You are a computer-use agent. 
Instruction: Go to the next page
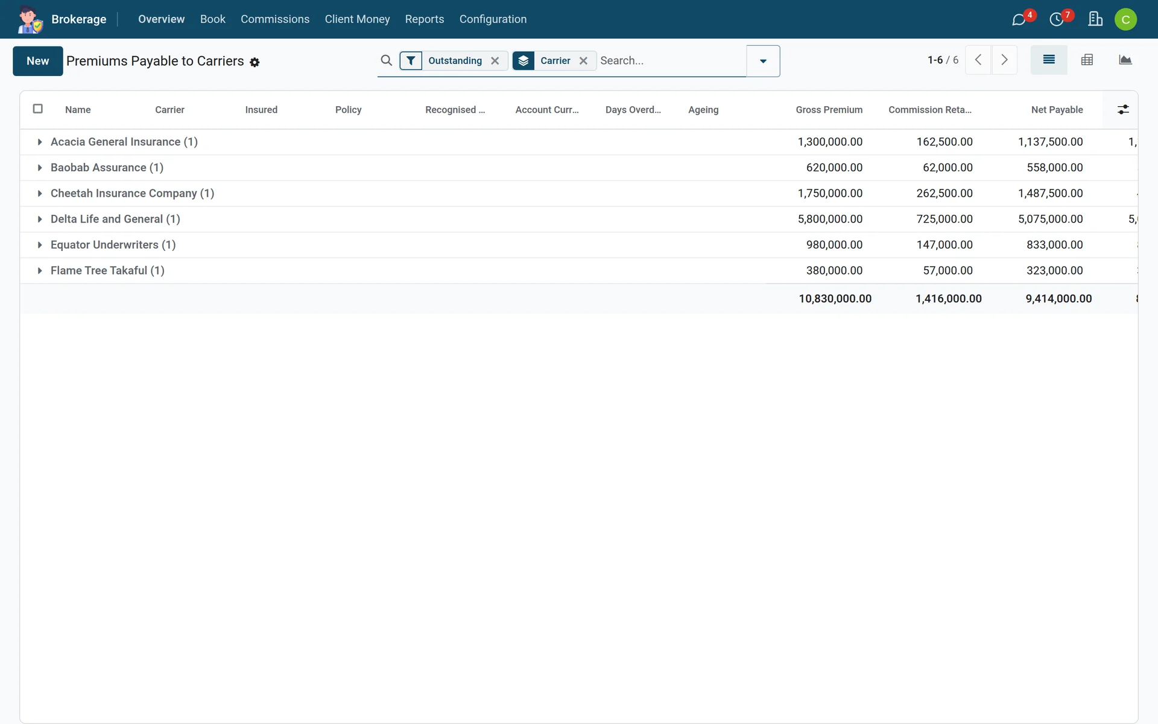pos(1004,60)
